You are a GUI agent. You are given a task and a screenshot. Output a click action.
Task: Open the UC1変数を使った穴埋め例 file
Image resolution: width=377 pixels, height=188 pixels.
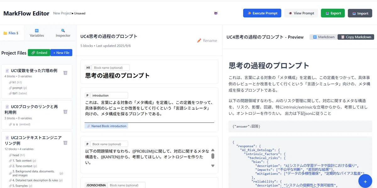[34, 71]
